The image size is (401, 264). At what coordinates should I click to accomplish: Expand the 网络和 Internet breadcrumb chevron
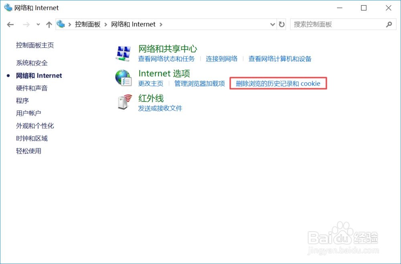click(161, 24)
